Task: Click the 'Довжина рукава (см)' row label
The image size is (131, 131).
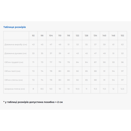Action: 15,53
